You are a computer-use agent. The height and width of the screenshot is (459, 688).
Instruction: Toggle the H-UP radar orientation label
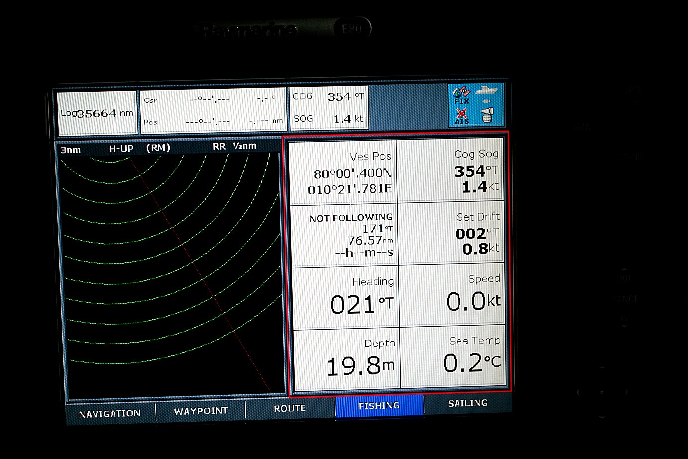pyautogui.click(x=121, y=148)
